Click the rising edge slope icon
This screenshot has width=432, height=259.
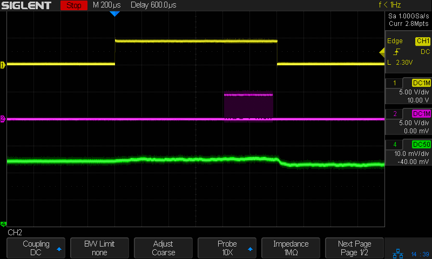397,52
